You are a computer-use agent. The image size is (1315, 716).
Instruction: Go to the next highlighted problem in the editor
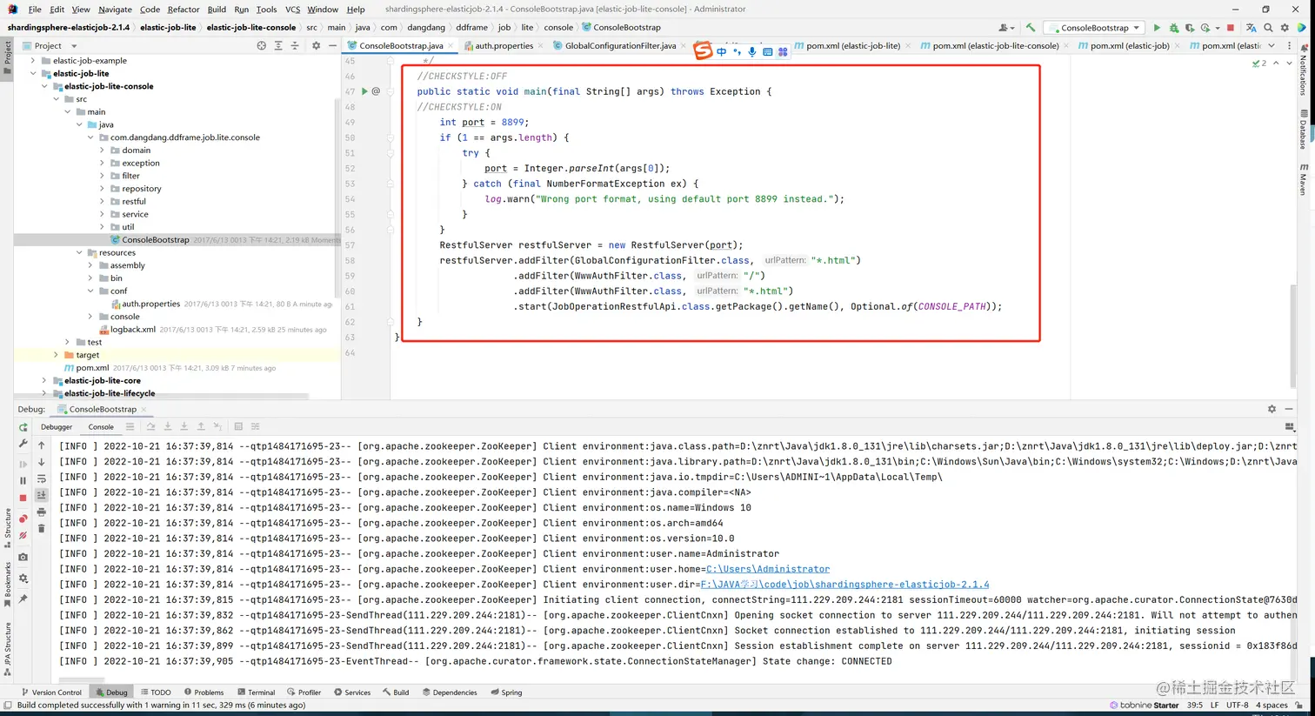click(1289, 64)
